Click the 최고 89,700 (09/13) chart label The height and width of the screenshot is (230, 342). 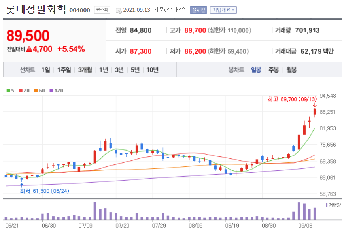(x=292, y=99)
